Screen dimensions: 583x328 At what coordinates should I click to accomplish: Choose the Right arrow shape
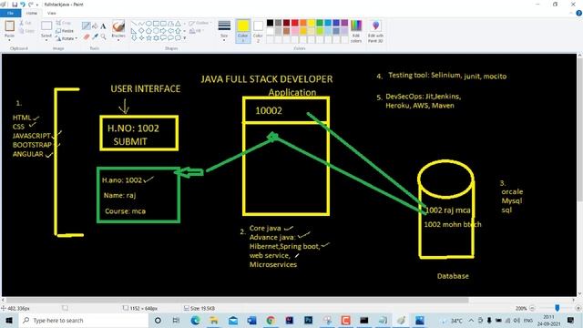click(x=163, y=30)
